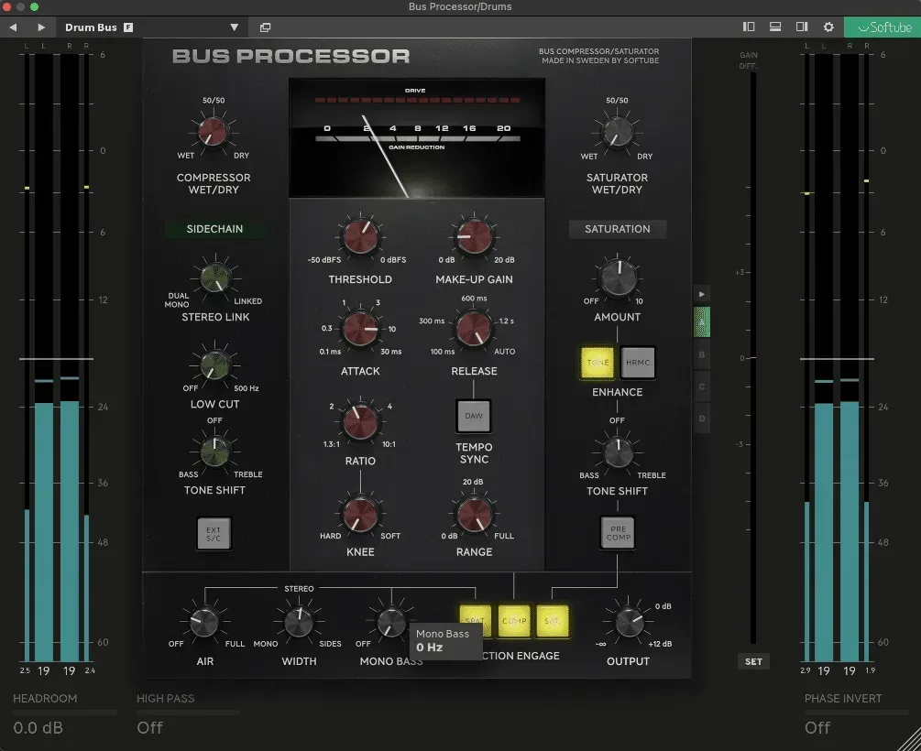
Task: Select the Saturation section header
Action: click(618, 229)
